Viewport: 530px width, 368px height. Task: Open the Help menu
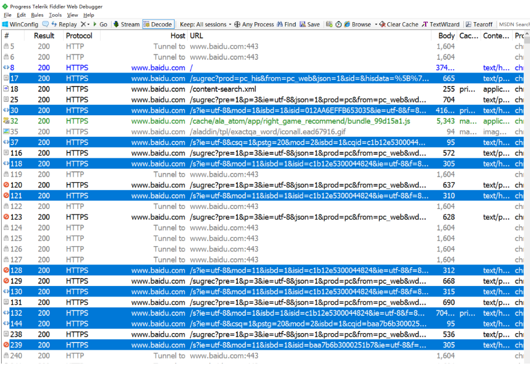(89, 15)
